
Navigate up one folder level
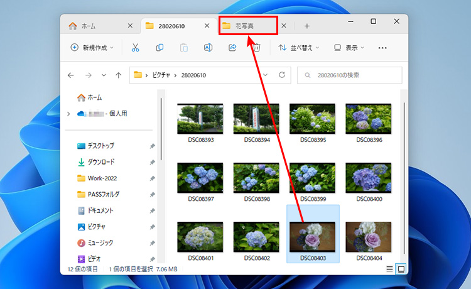(x=119, y=75)
